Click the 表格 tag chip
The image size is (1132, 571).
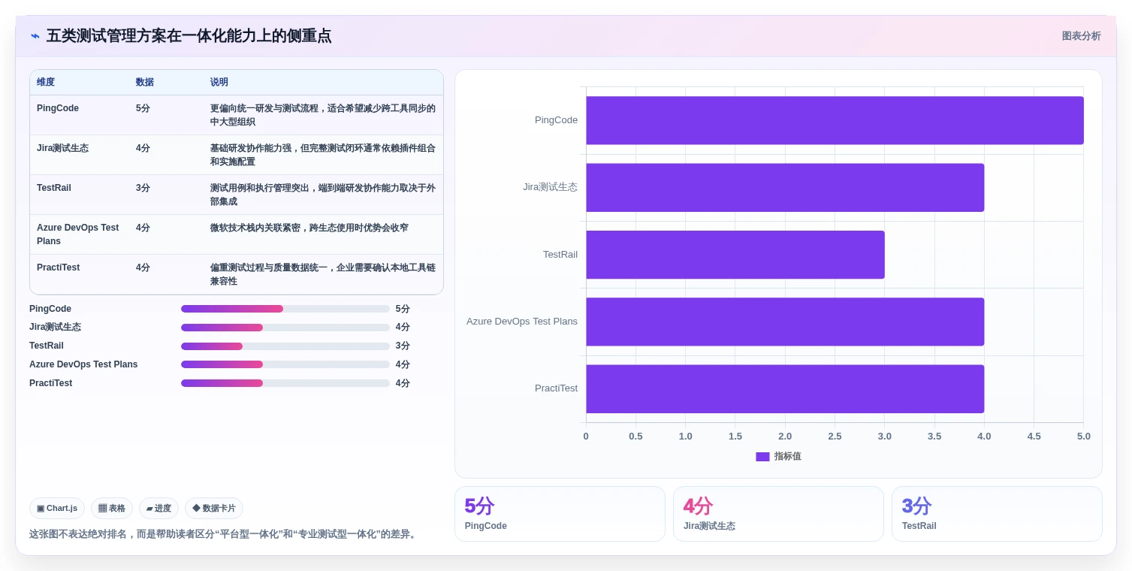coord(112,509)
